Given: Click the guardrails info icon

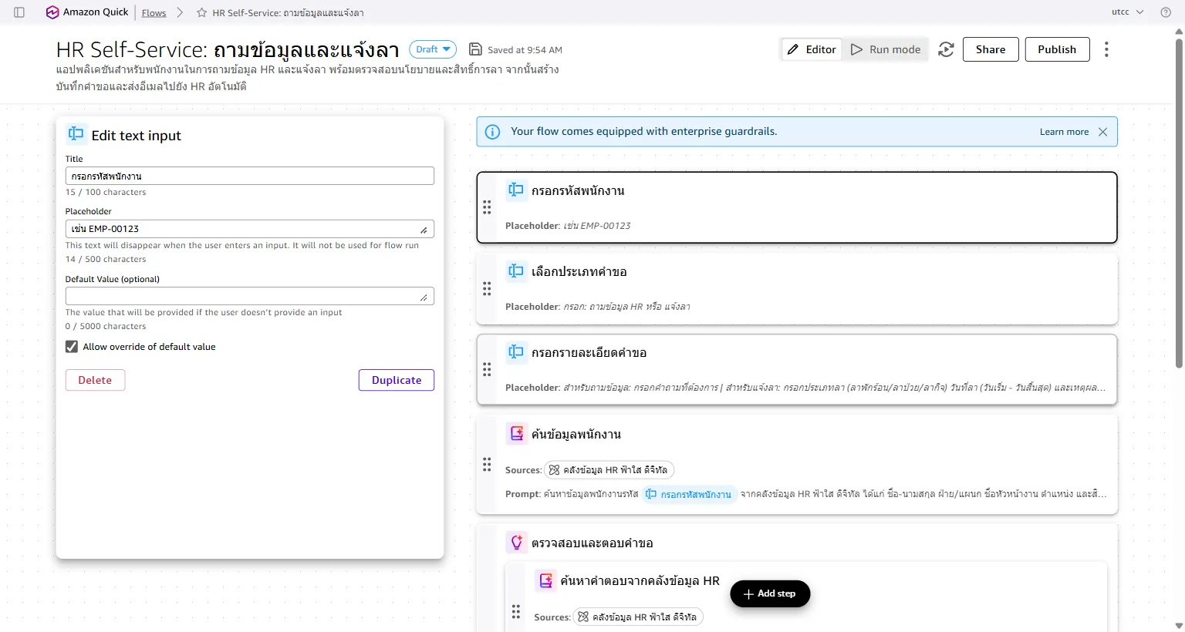Looking at the screenshot, I should pos(492,132).
